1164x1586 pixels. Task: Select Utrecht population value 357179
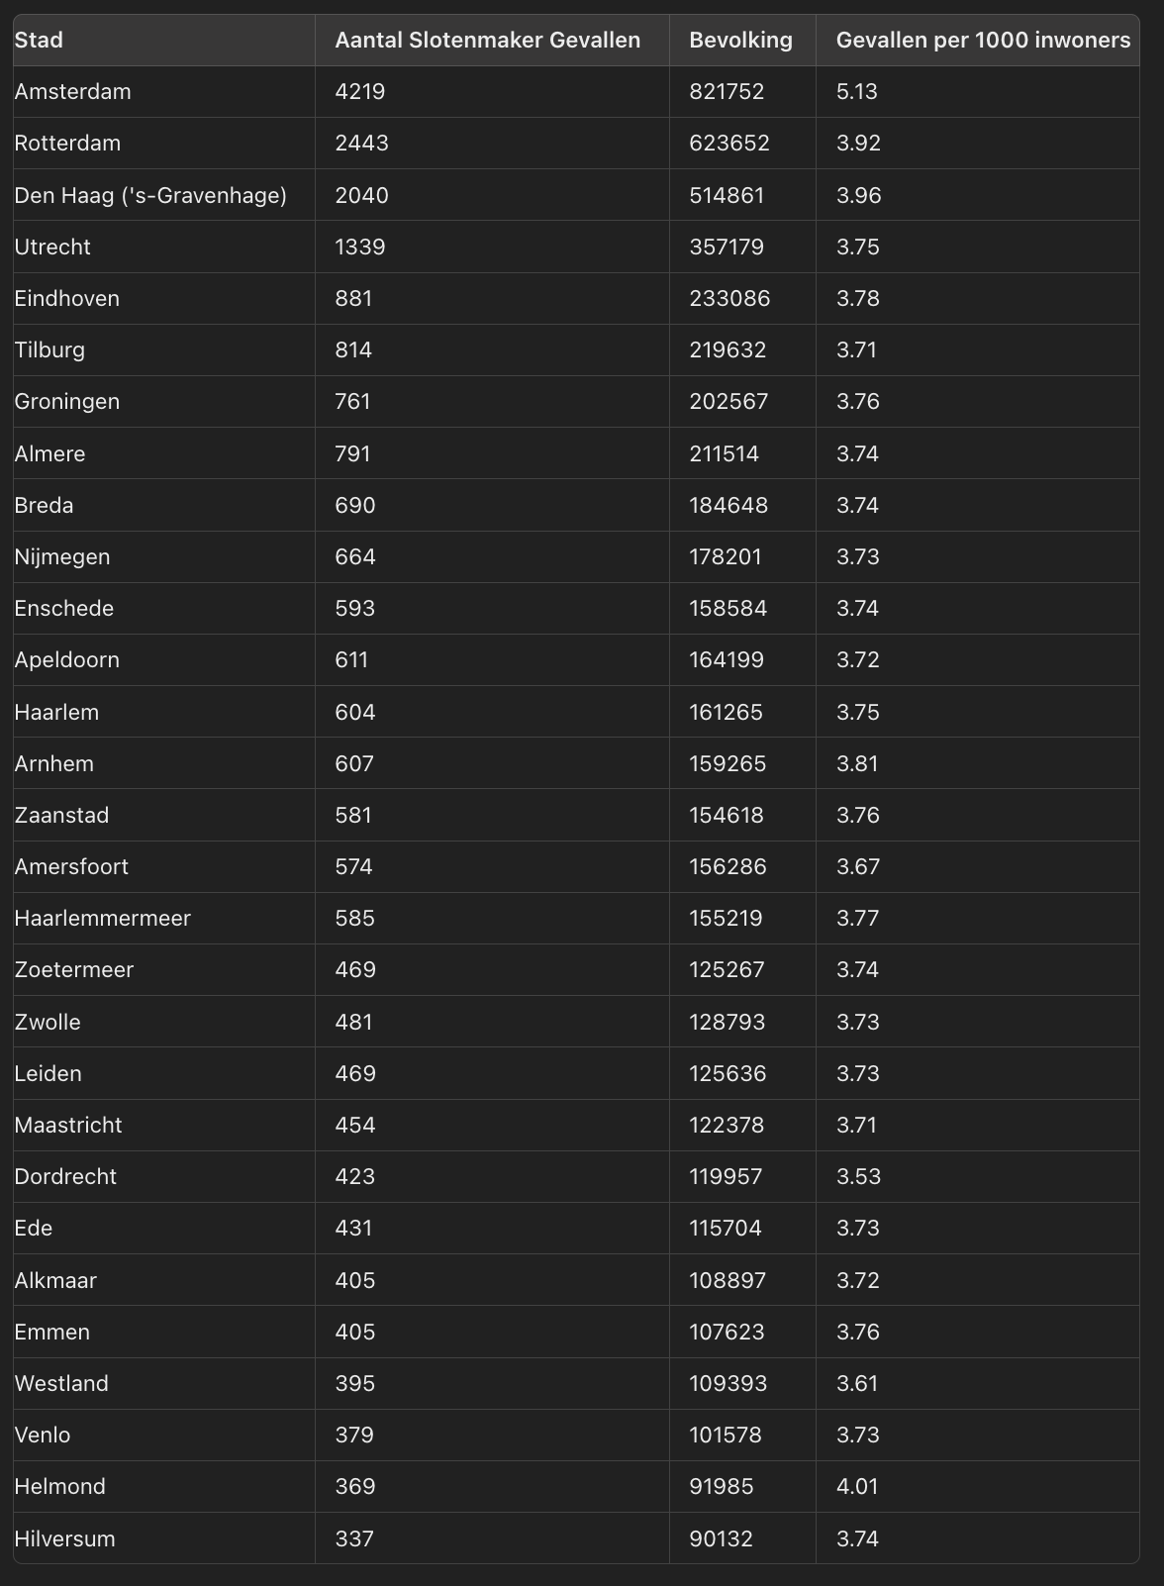727,247
